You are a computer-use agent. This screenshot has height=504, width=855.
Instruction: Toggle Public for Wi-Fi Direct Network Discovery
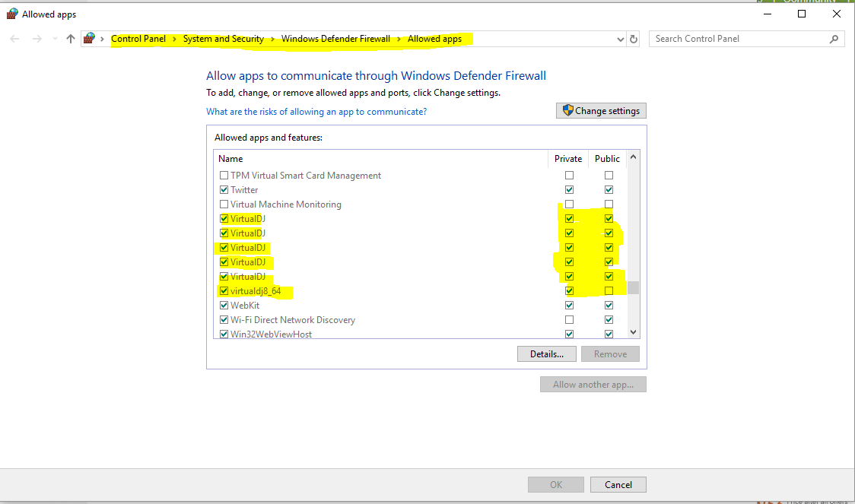pos(609,320)
